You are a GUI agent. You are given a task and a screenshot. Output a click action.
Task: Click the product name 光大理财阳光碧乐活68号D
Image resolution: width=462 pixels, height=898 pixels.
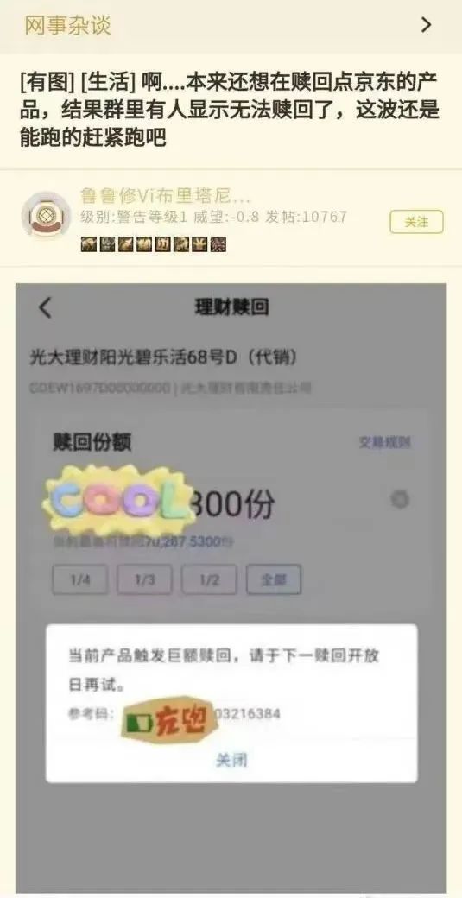coord(163,358)
